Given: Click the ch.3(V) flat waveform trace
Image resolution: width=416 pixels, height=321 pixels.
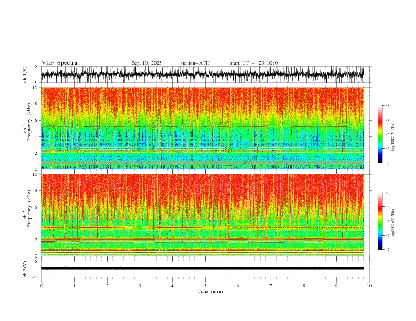Looking at the screenshot, I should point(202,269).
